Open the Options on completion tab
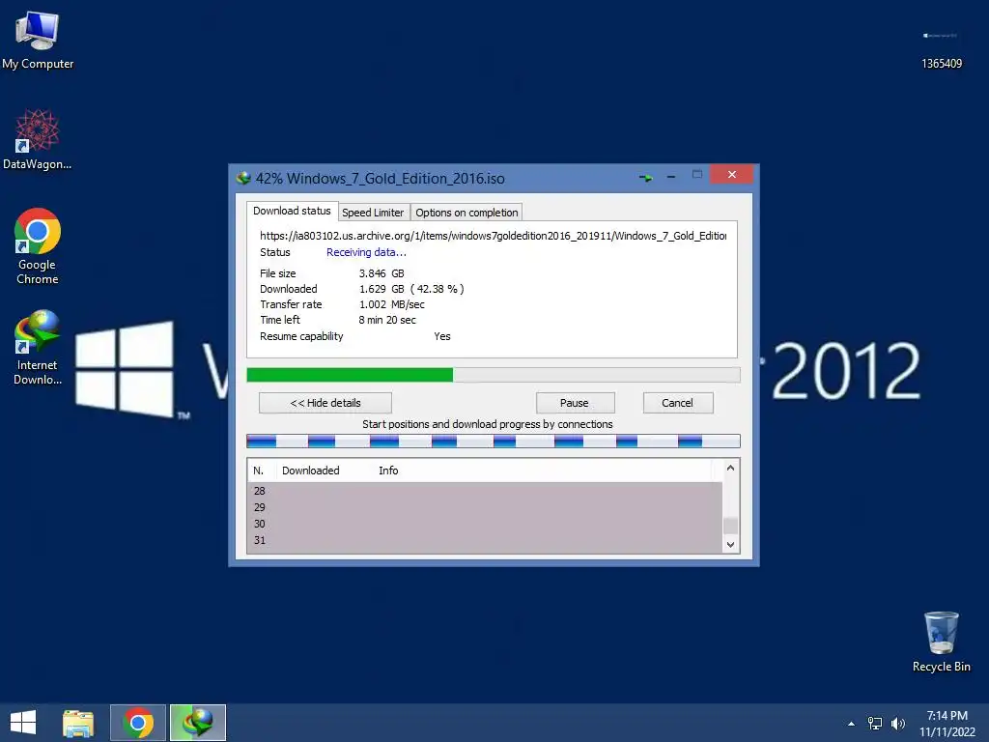This screenshot has width=989, height=742. point(466,213)
